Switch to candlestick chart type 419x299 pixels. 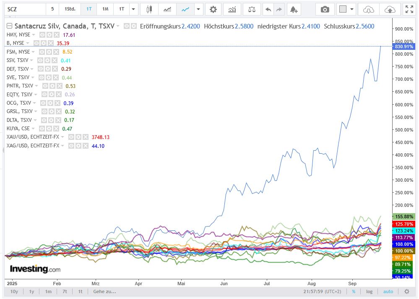(x=148, y=9)
